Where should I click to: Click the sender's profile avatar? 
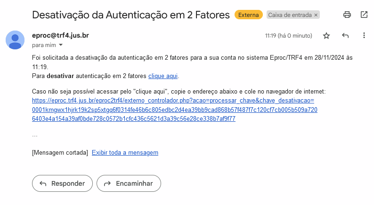(x=15, y=39)
